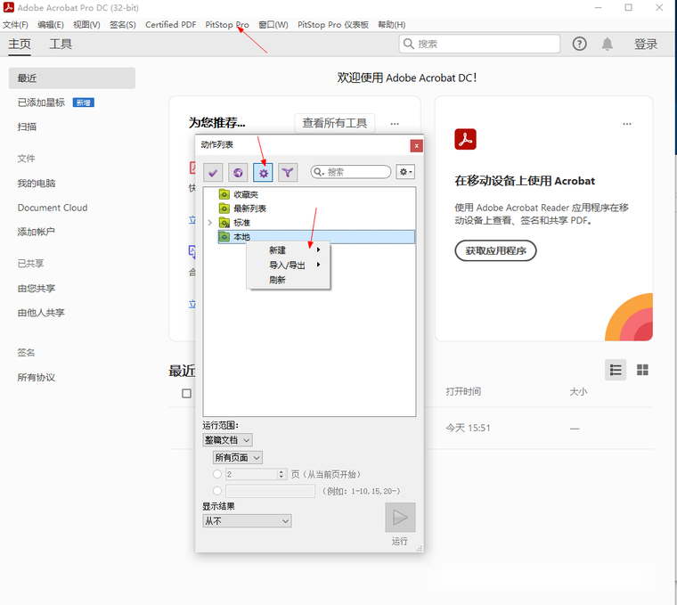This screenshot has height=605, width=677.
Task: Select the Action Lists gear icon
Action: 263,173
